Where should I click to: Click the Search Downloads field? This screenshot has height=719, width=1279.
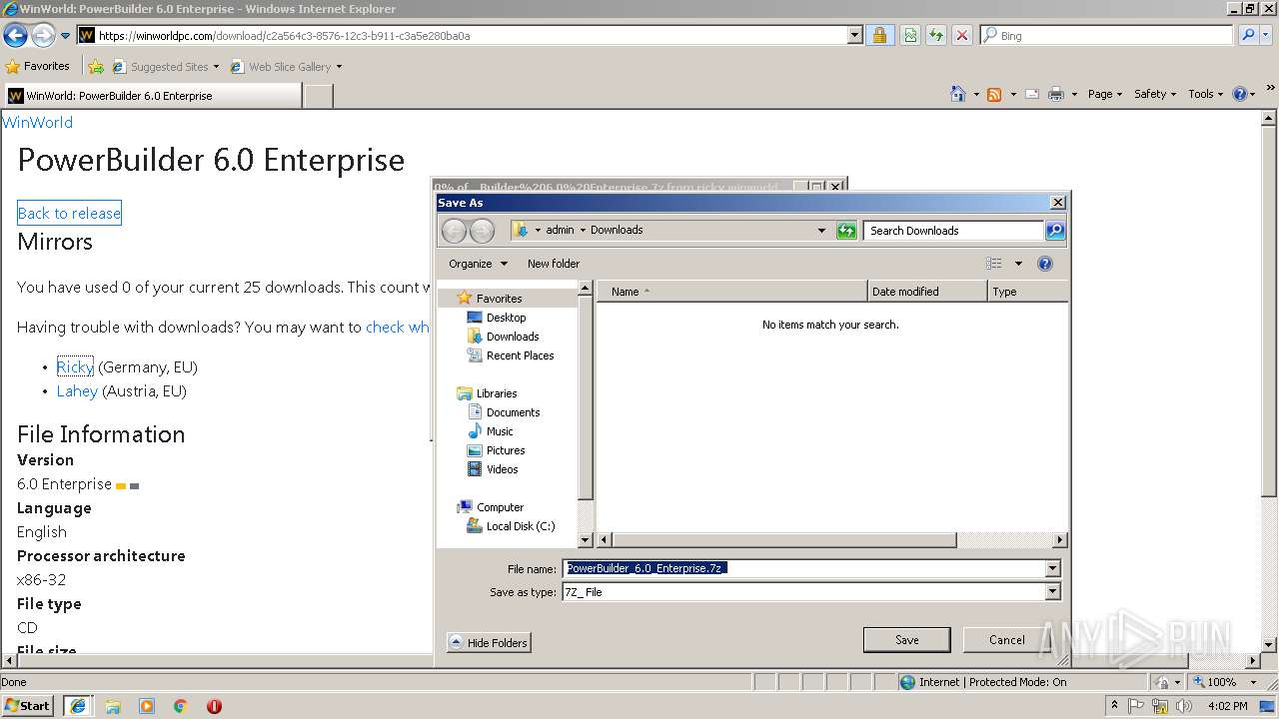(x=953, y=231)
